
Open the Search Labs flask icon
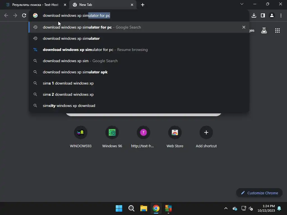tap(264, 31)
